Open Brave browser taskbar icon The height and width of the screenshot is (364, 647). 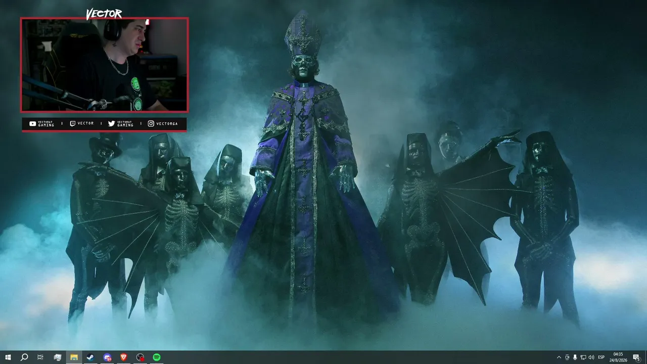tap(124, 357)
